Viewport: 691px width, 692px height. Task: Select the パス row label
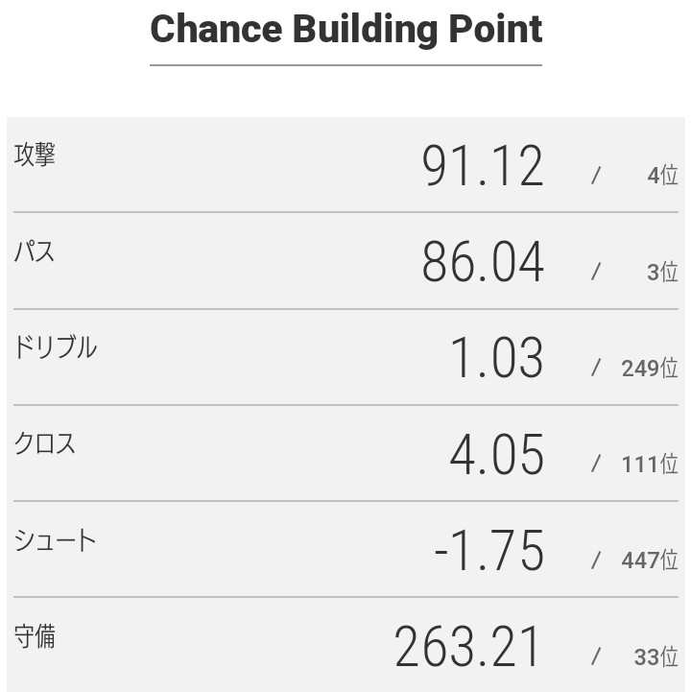tap(35, 251)
